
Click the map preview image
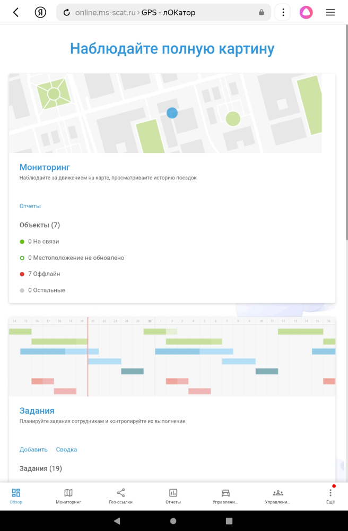(x=166, y=113)
